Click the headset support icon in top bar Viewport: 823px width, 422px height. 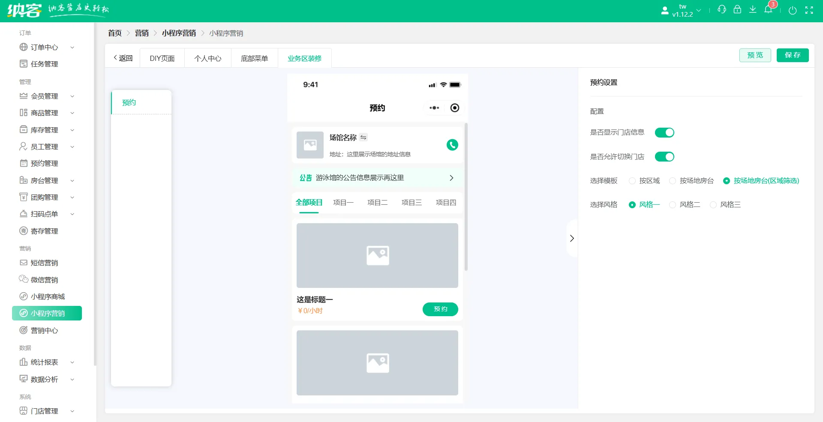(x=722, y=9)
